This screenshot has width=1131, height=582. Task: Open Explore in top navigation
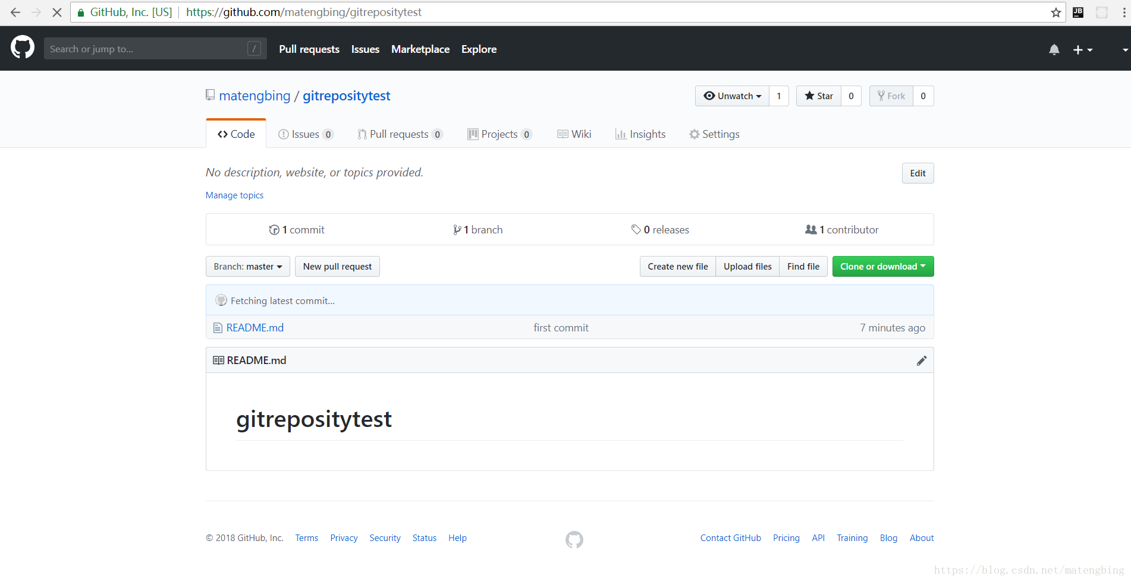(479, 49)
